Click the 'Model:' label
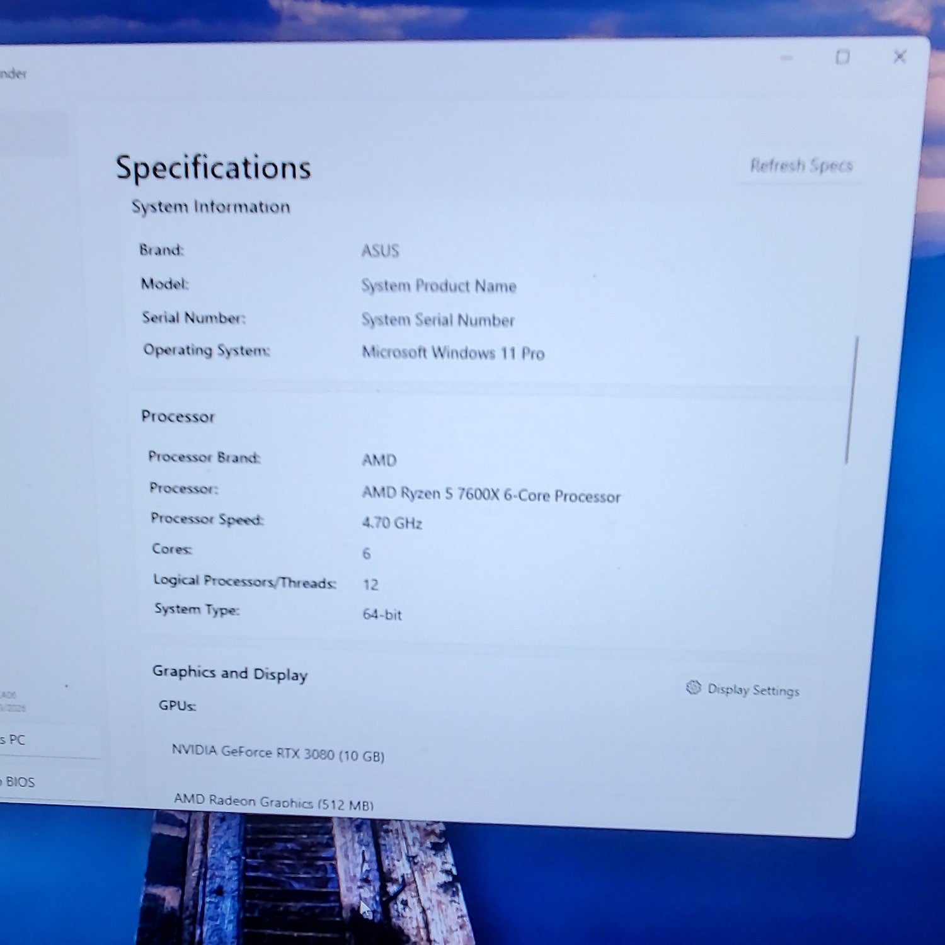 [x=164, y=284]
